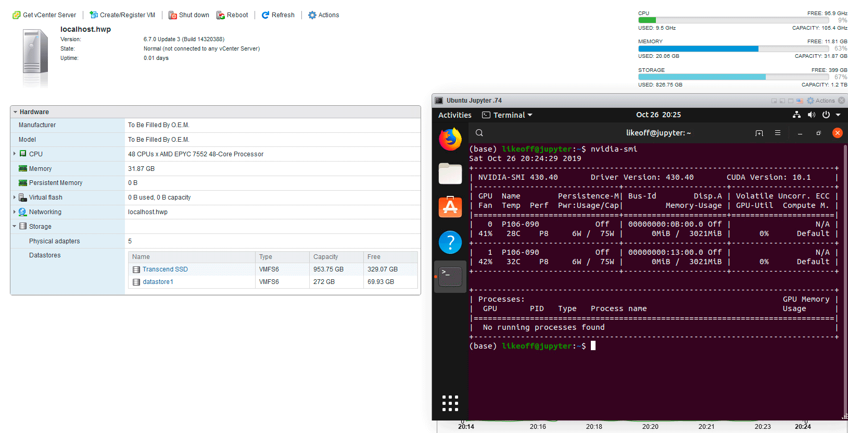Refresh the host summary page

278,15
